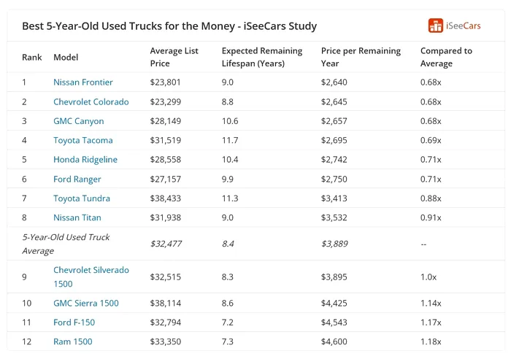Click the GMC Canyon model link
This screenshot has height=359, width=511.
point(78,121)
